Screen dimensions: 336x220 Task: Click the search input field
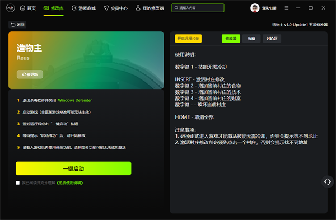pos(198,8)
